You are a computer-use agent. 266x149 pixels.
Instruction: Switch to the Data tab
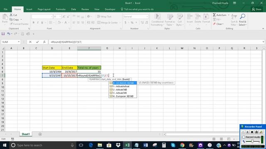(74, 9)
